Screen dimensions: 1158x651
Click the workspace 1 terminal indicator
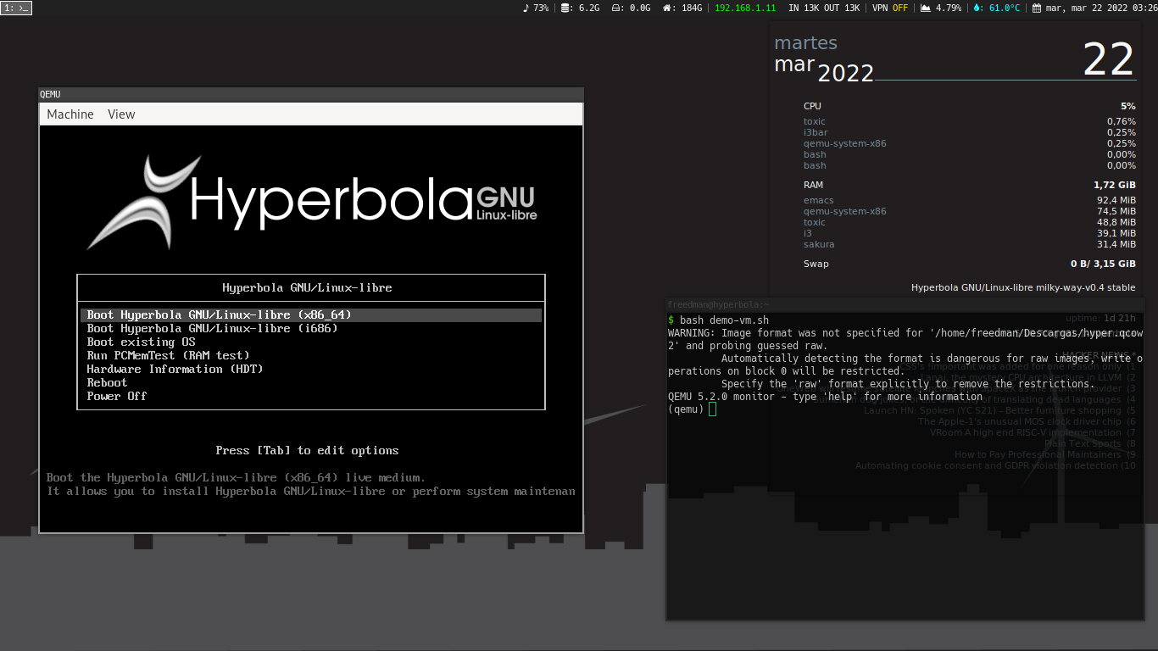[x=16, y=8]
